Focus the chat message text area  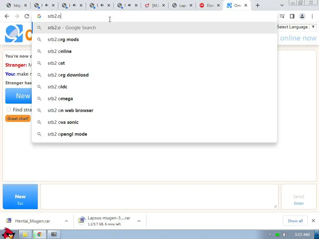point(159,197)
